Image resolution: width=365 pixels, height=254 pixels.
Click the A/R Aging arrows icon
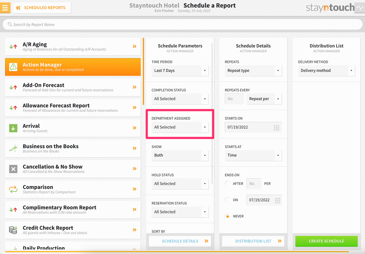(13, 47)
